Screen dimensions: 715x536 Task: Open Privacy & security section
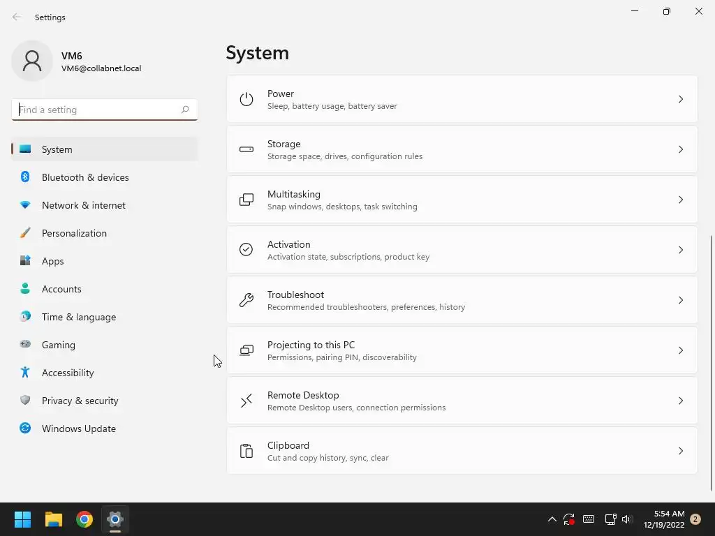(105, 401)
